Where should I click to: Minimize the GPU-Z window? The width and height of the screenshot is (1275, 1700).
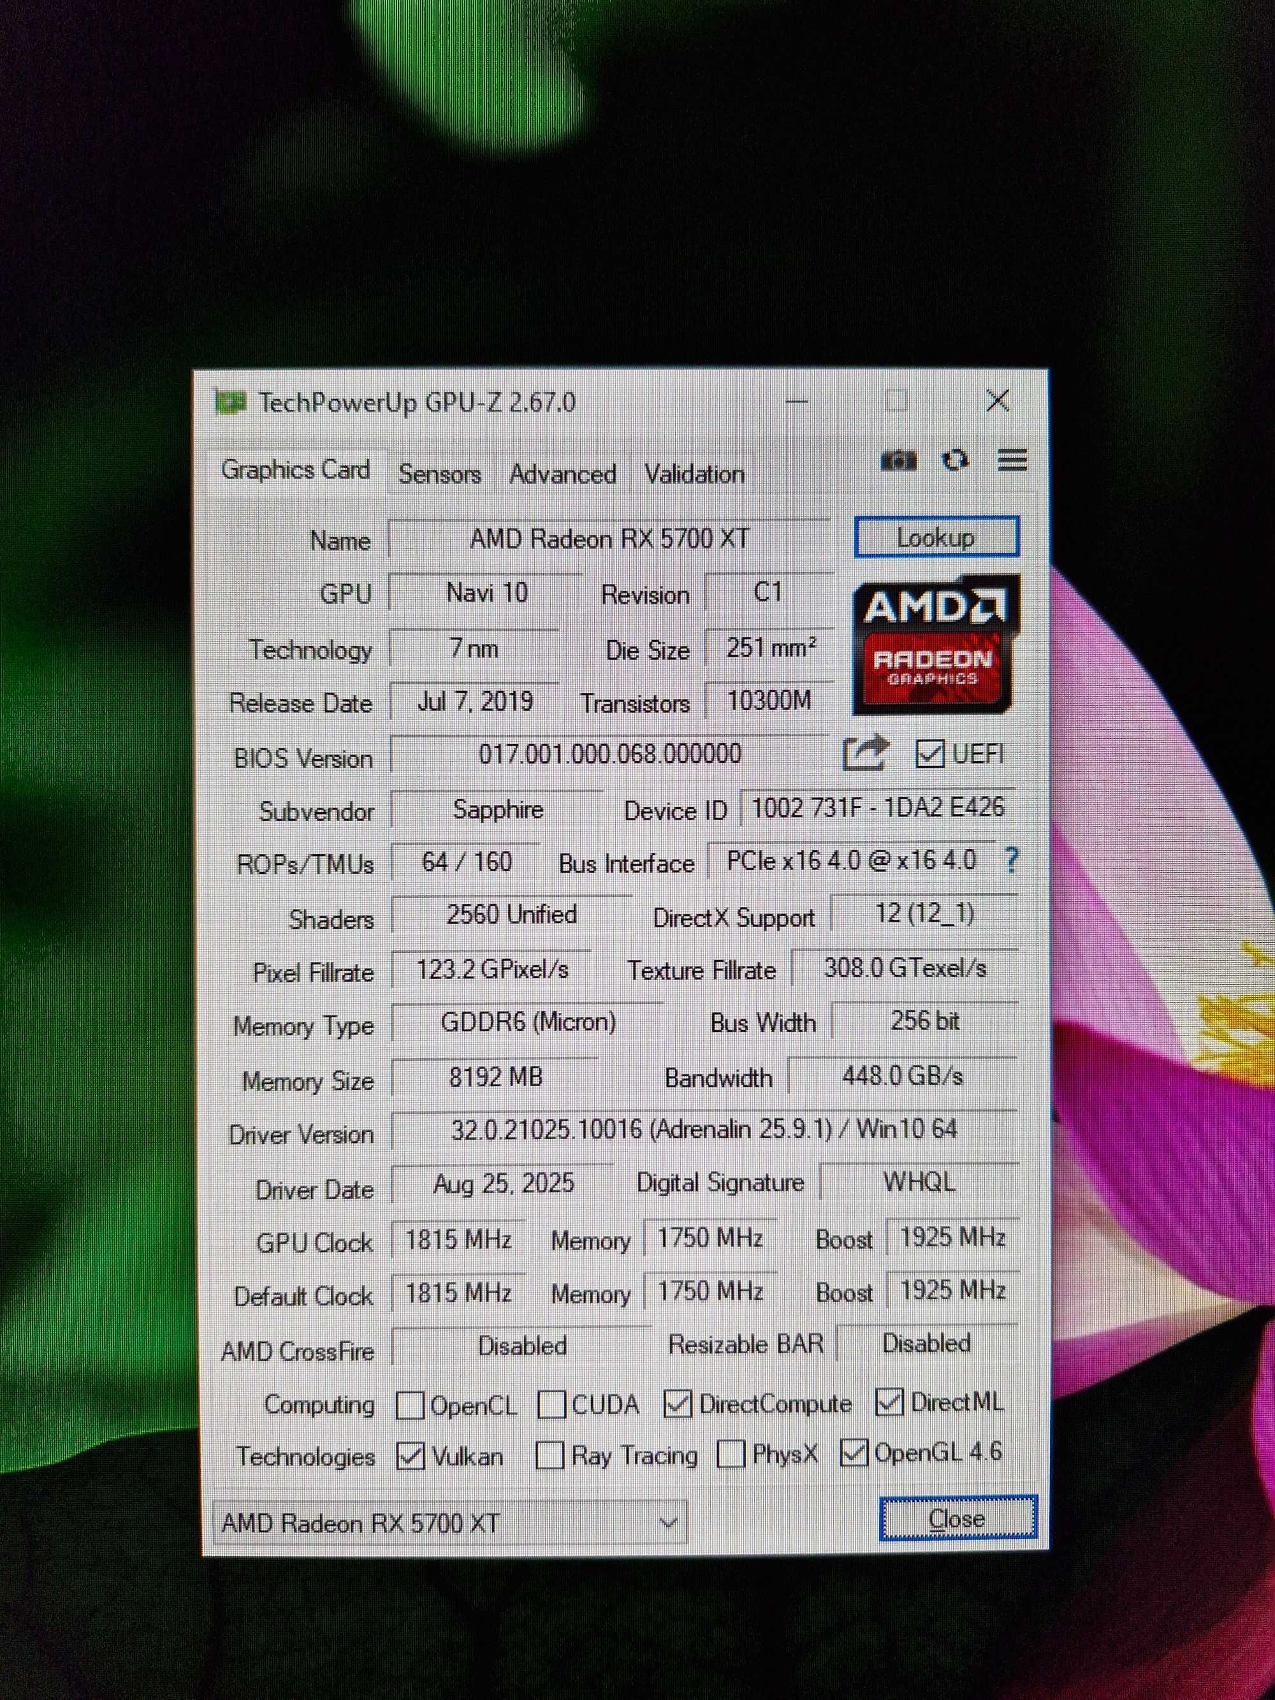[797, 401]
